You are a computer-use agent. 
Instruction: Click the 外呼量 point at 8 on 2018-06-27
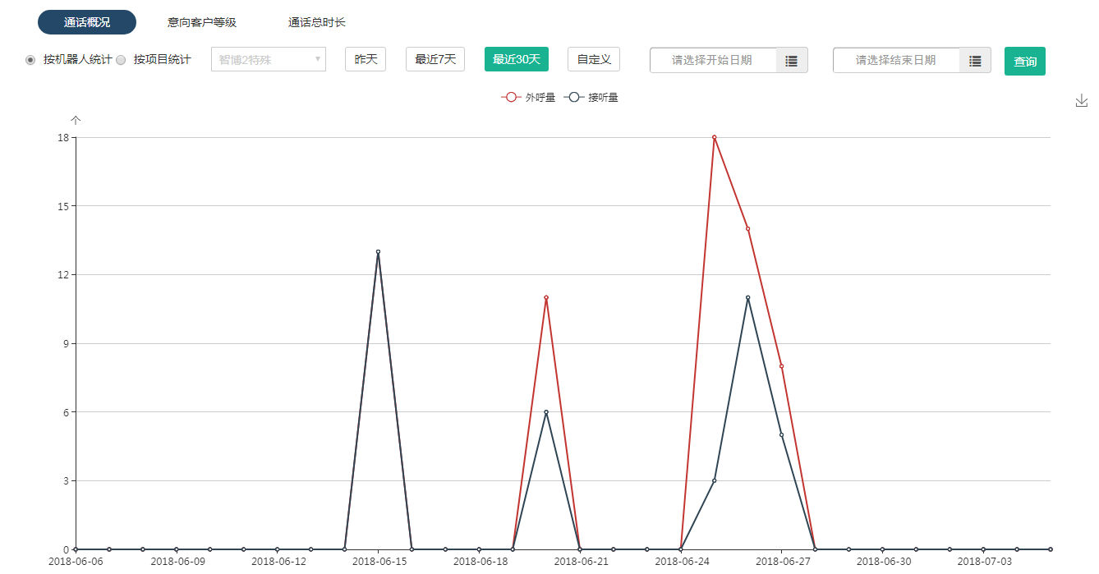coord(781,366)
